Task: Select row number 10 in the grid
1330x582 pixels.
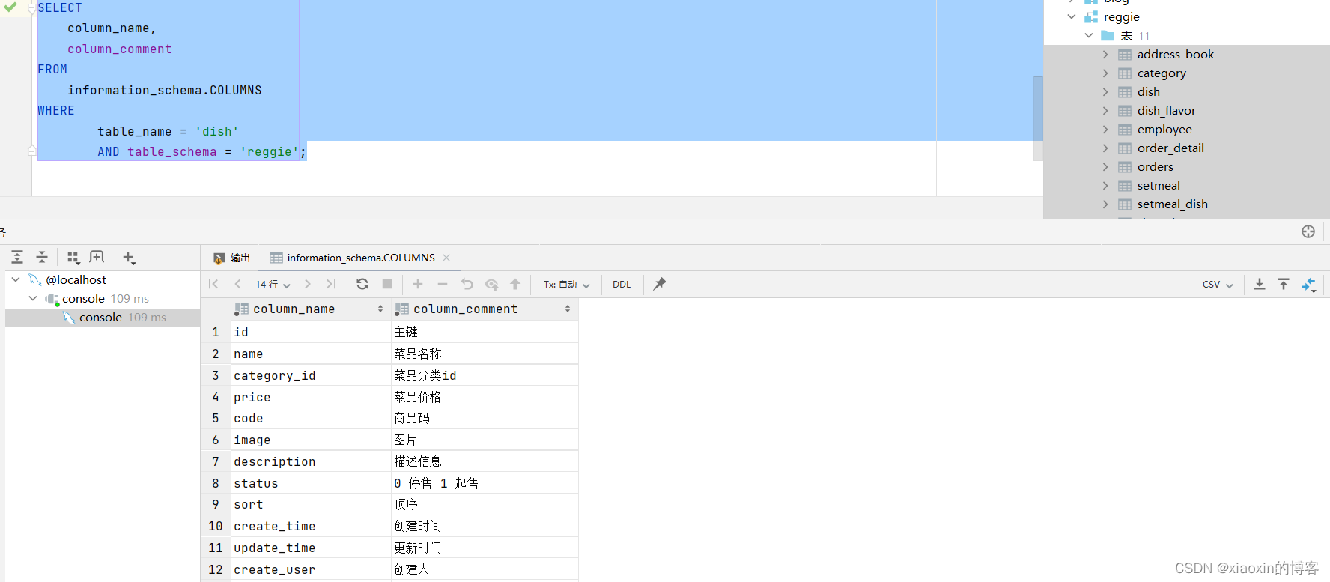Action: [x=216, y=526]
